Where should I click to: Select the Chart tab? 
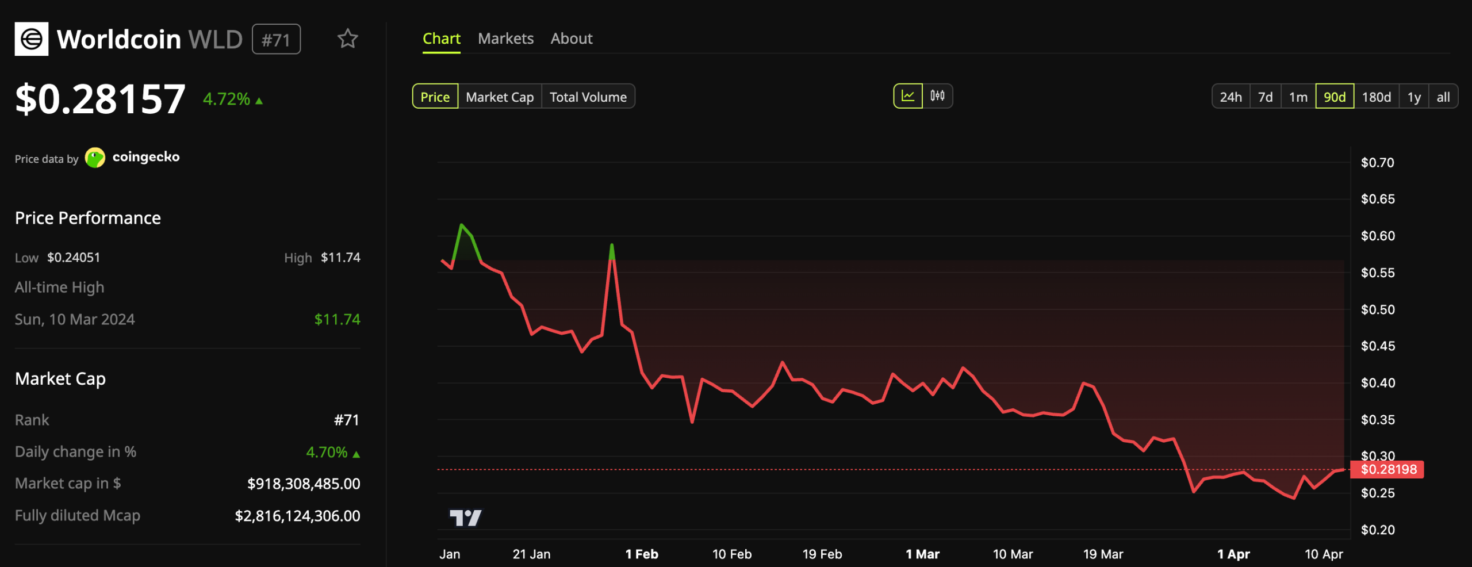point(442,38)
